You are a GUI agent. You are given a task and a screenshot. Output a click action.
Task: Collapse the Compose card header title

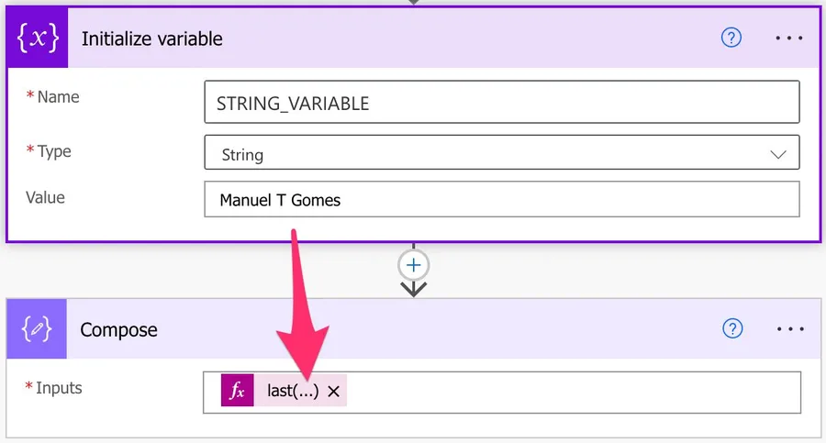(x=119, y=329)
